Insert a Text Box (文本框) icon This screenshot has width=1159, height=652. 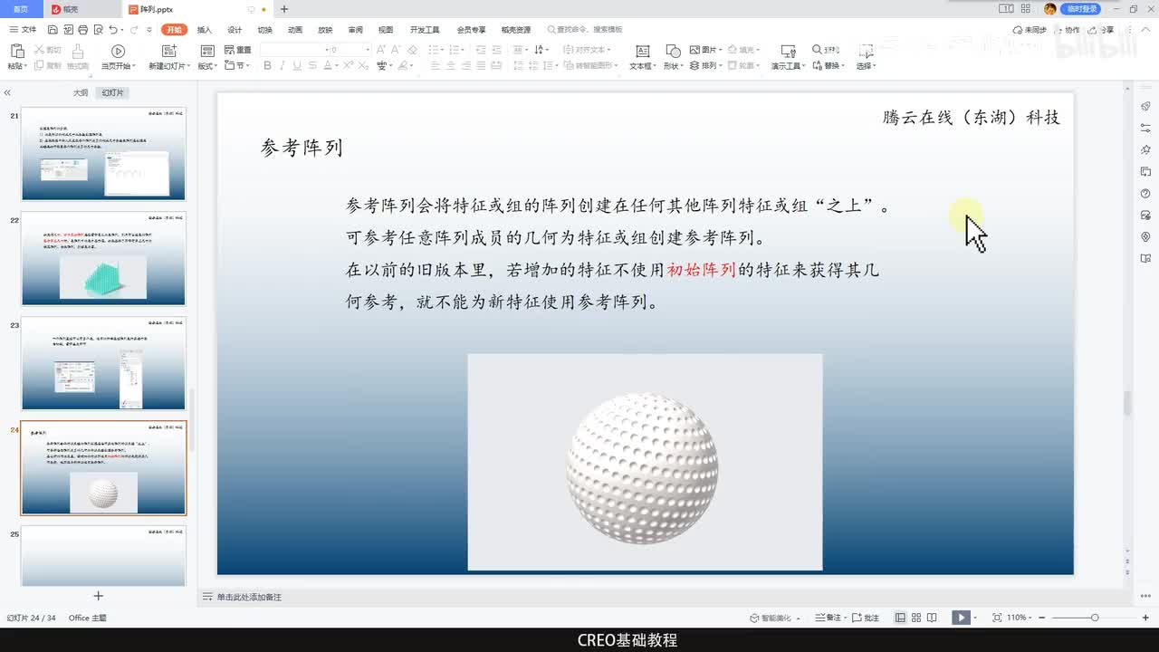pos(642,52)
